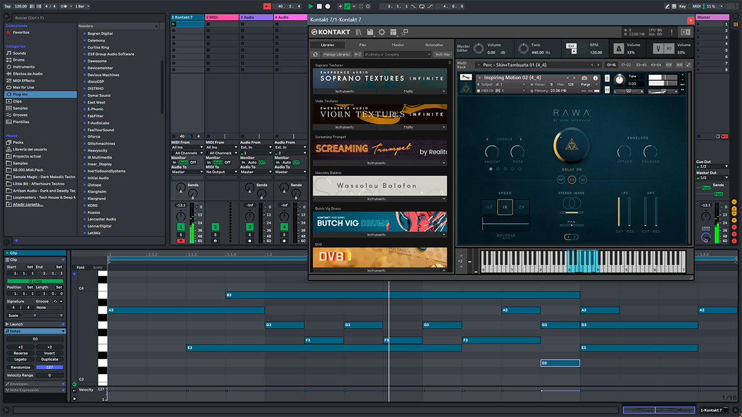Solo track 1 Kontakt 7
This screenshot has height=417, width=742.
click(x=181, y=235)
